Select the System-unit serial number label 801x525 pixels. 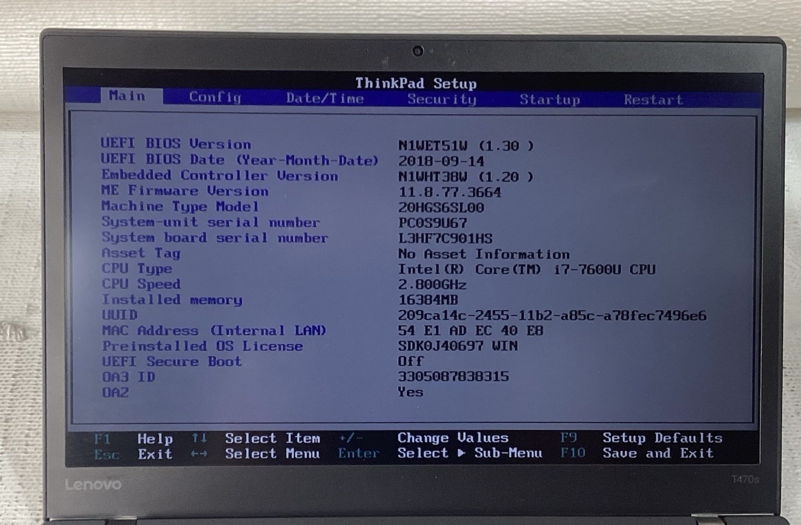tap(211, 222)
